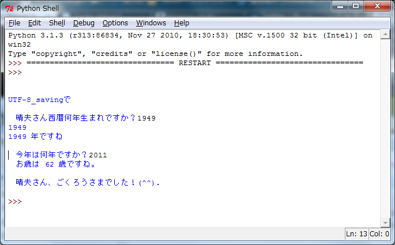Maximize the Python Shell window
Viewport: 395px width, 245px height.
pos(356,6)
